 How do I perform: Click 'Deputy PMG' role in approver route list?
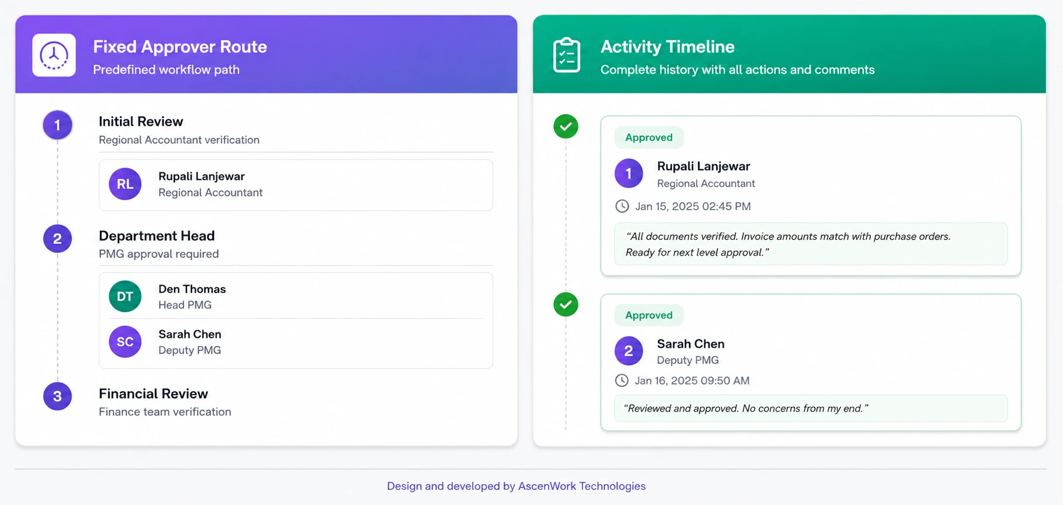pos(190,350)
